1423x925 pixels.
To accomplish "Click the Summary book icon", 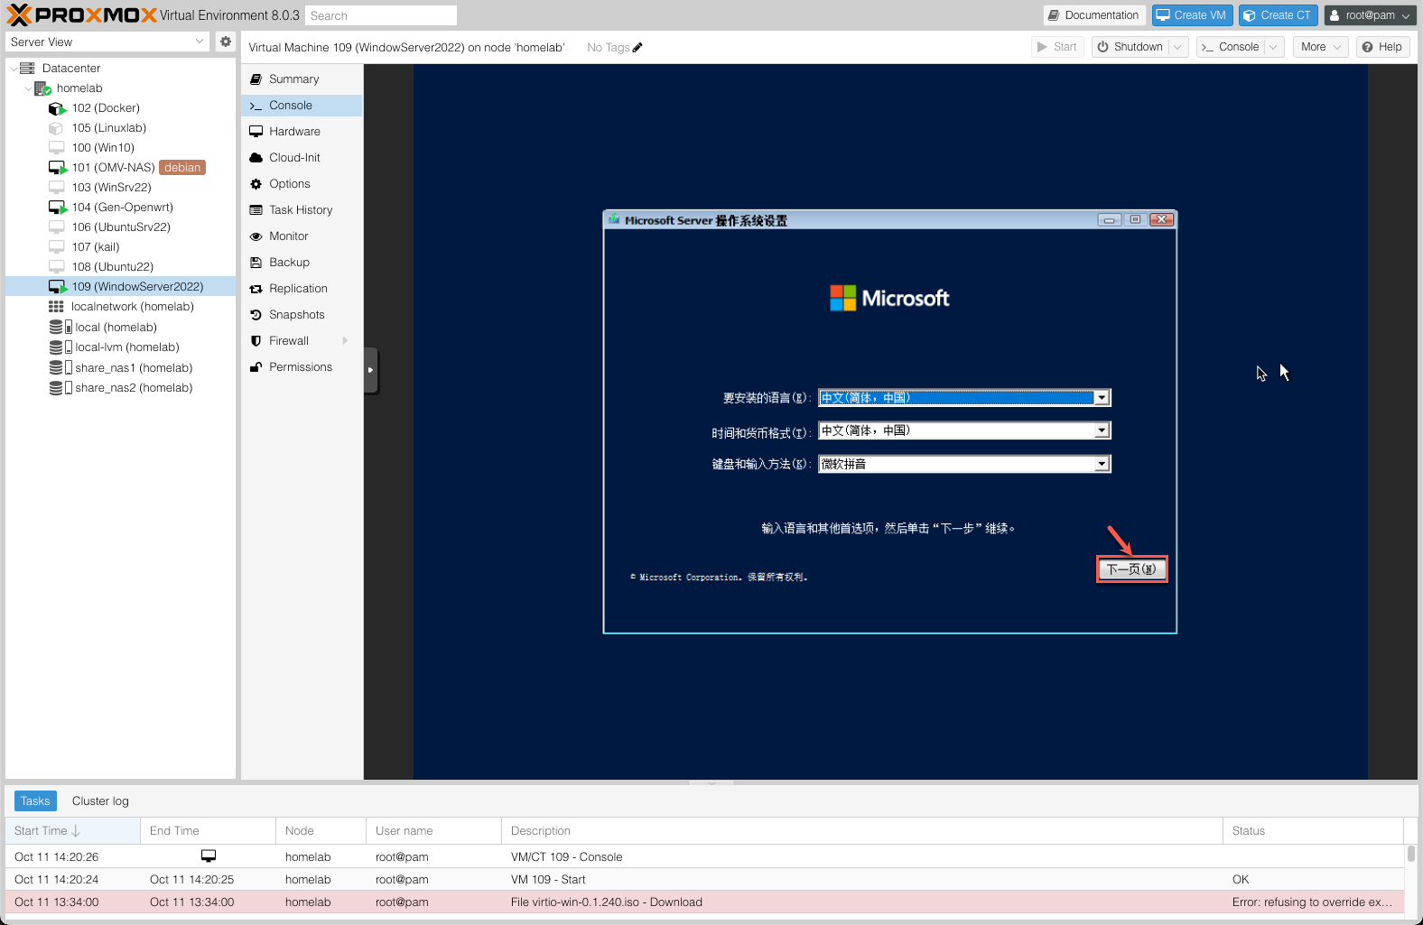I will 256,79.
